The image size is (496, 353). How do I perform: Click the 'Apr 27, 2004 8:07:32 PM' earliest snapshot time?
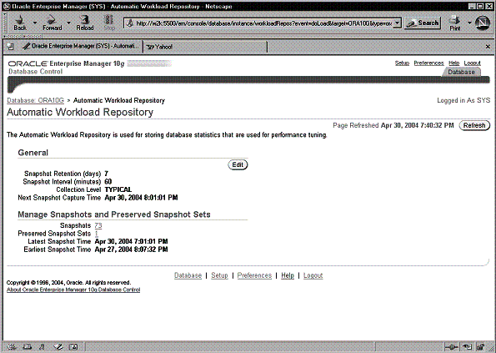click(x=131, y=250)
